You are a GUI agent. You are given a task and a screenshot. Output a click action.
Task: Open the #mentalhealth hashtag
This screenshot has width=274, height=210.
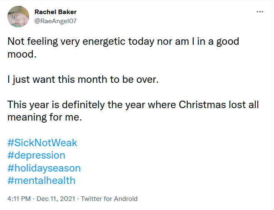click(x=41, y=181)
